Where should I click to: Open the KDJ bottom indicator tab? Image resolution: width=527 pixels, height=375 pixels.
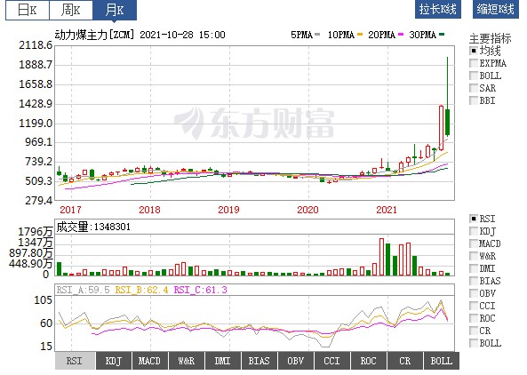click(x=114, y=361)
